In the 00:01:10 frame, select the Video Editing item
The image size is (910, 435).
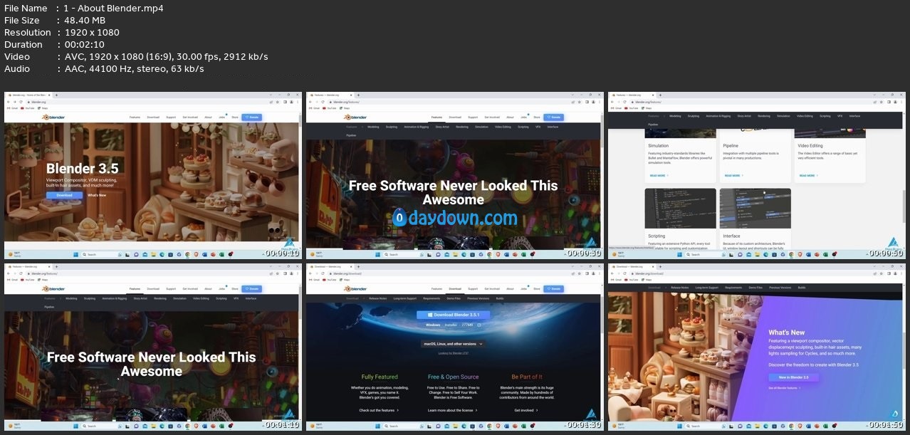[x=202, y=298]
